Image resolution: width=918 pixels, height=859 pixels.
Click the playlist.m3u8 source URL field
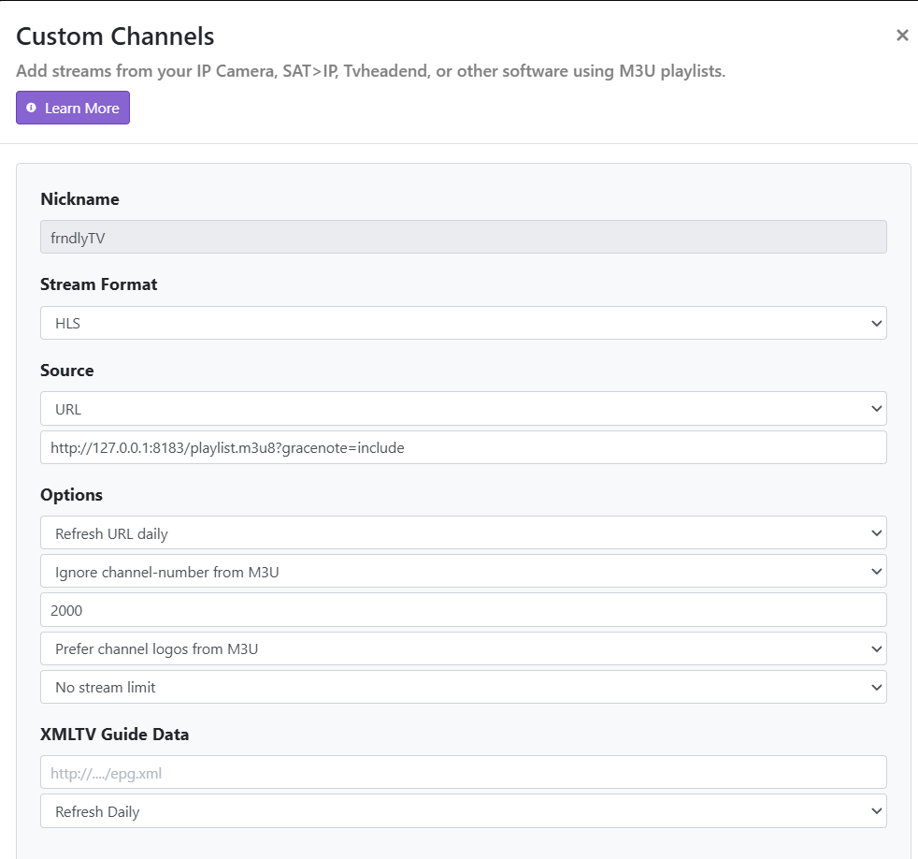[463, 447]
